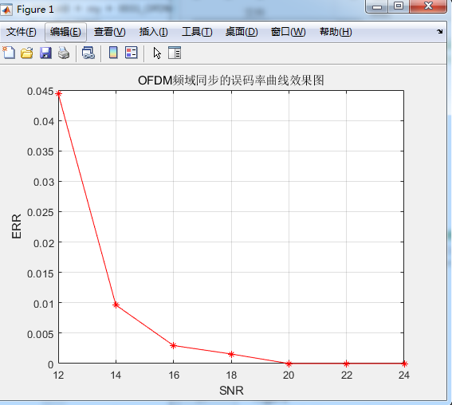Viewport: 452px width, 405px height.
Task: Open the 桌面(D) menu
Action: (x=242, y=32)
